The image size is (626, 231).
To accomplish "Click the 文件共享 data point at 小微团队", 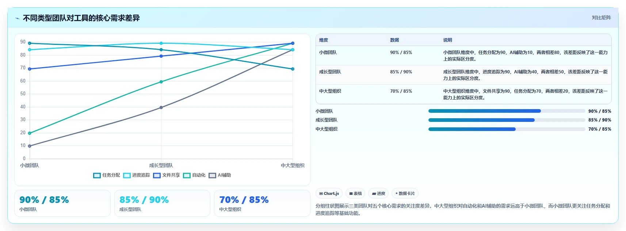I will pos(30,69).
